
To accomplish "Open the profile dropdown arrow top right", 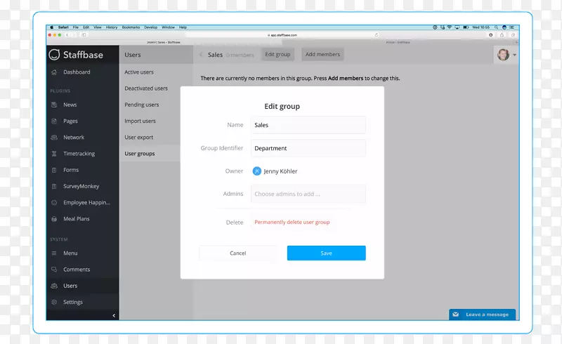I will (514, 55).
